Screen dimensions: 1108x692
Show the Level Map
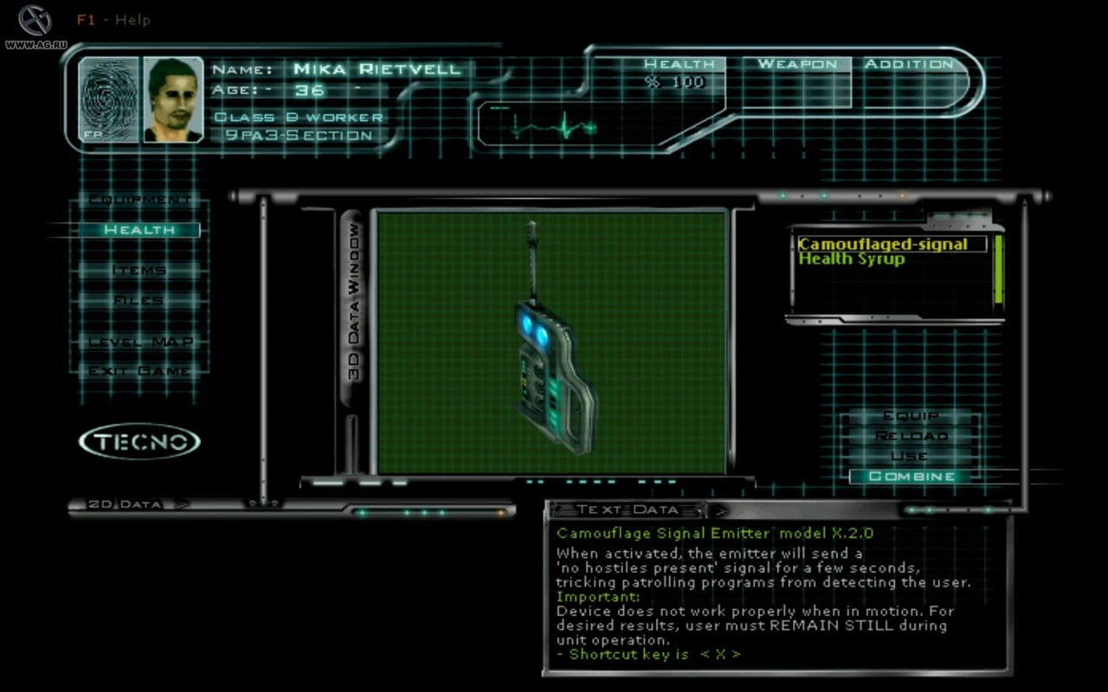click(x=139, y=342)
